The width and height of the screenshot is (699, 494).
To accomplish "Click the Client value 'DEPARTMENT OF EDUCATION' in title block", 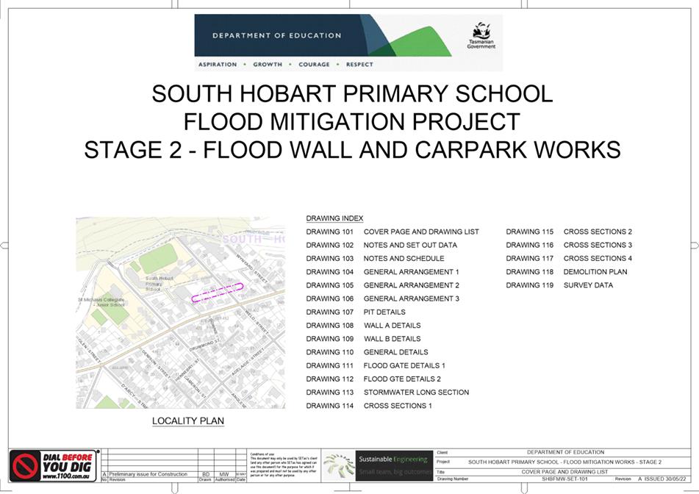I will click(x=565, y=452).
